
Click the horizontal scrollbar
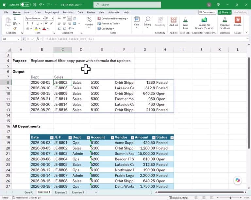click(x=201, y=193)
